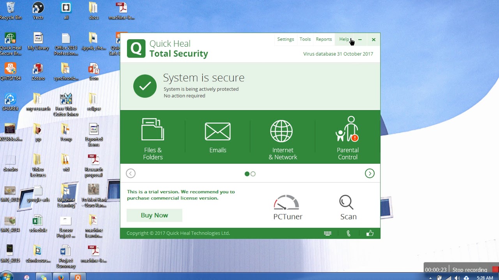Viewport: 499px width, 280px height.
Task: Select the second page indicator dot
Action: coord(253,174)
